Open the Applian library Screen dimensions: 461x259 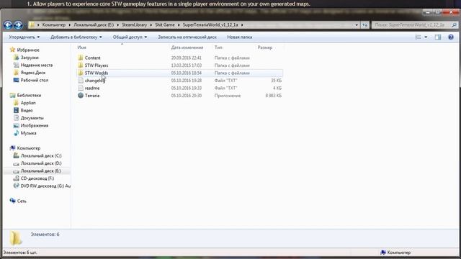[x=28, y=103]
